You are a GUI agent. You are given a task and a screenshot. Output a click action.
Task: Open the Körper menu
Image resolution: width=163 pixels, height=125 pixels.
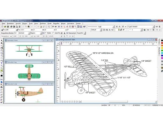click(x=63, y=23)
